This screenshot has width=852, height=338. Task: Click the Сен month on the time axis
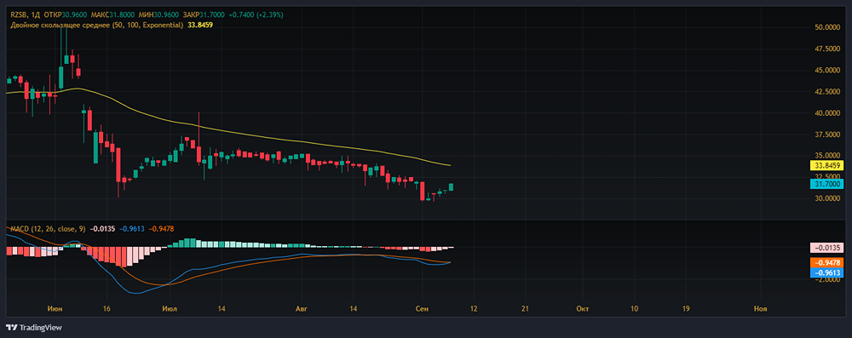coord(422,309)
